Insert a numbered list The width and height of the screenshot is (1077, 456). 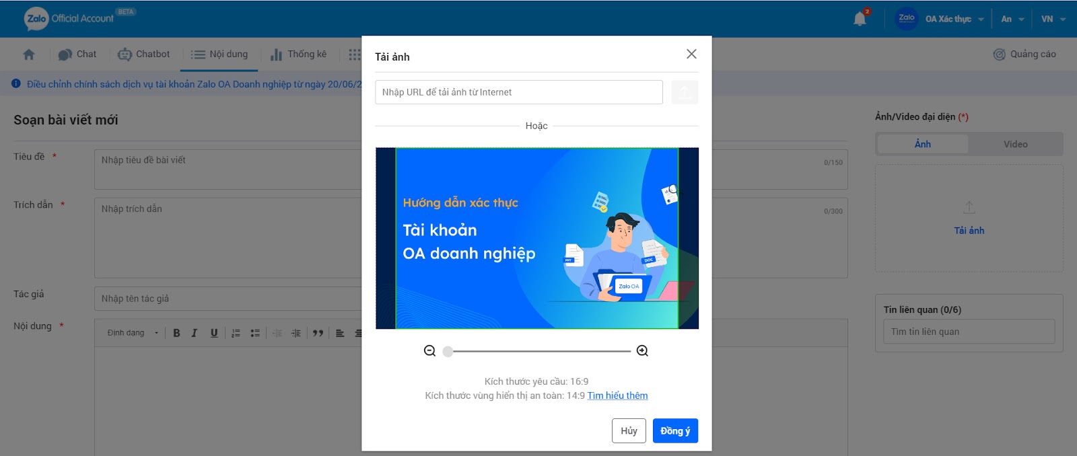tap(236, 333)
